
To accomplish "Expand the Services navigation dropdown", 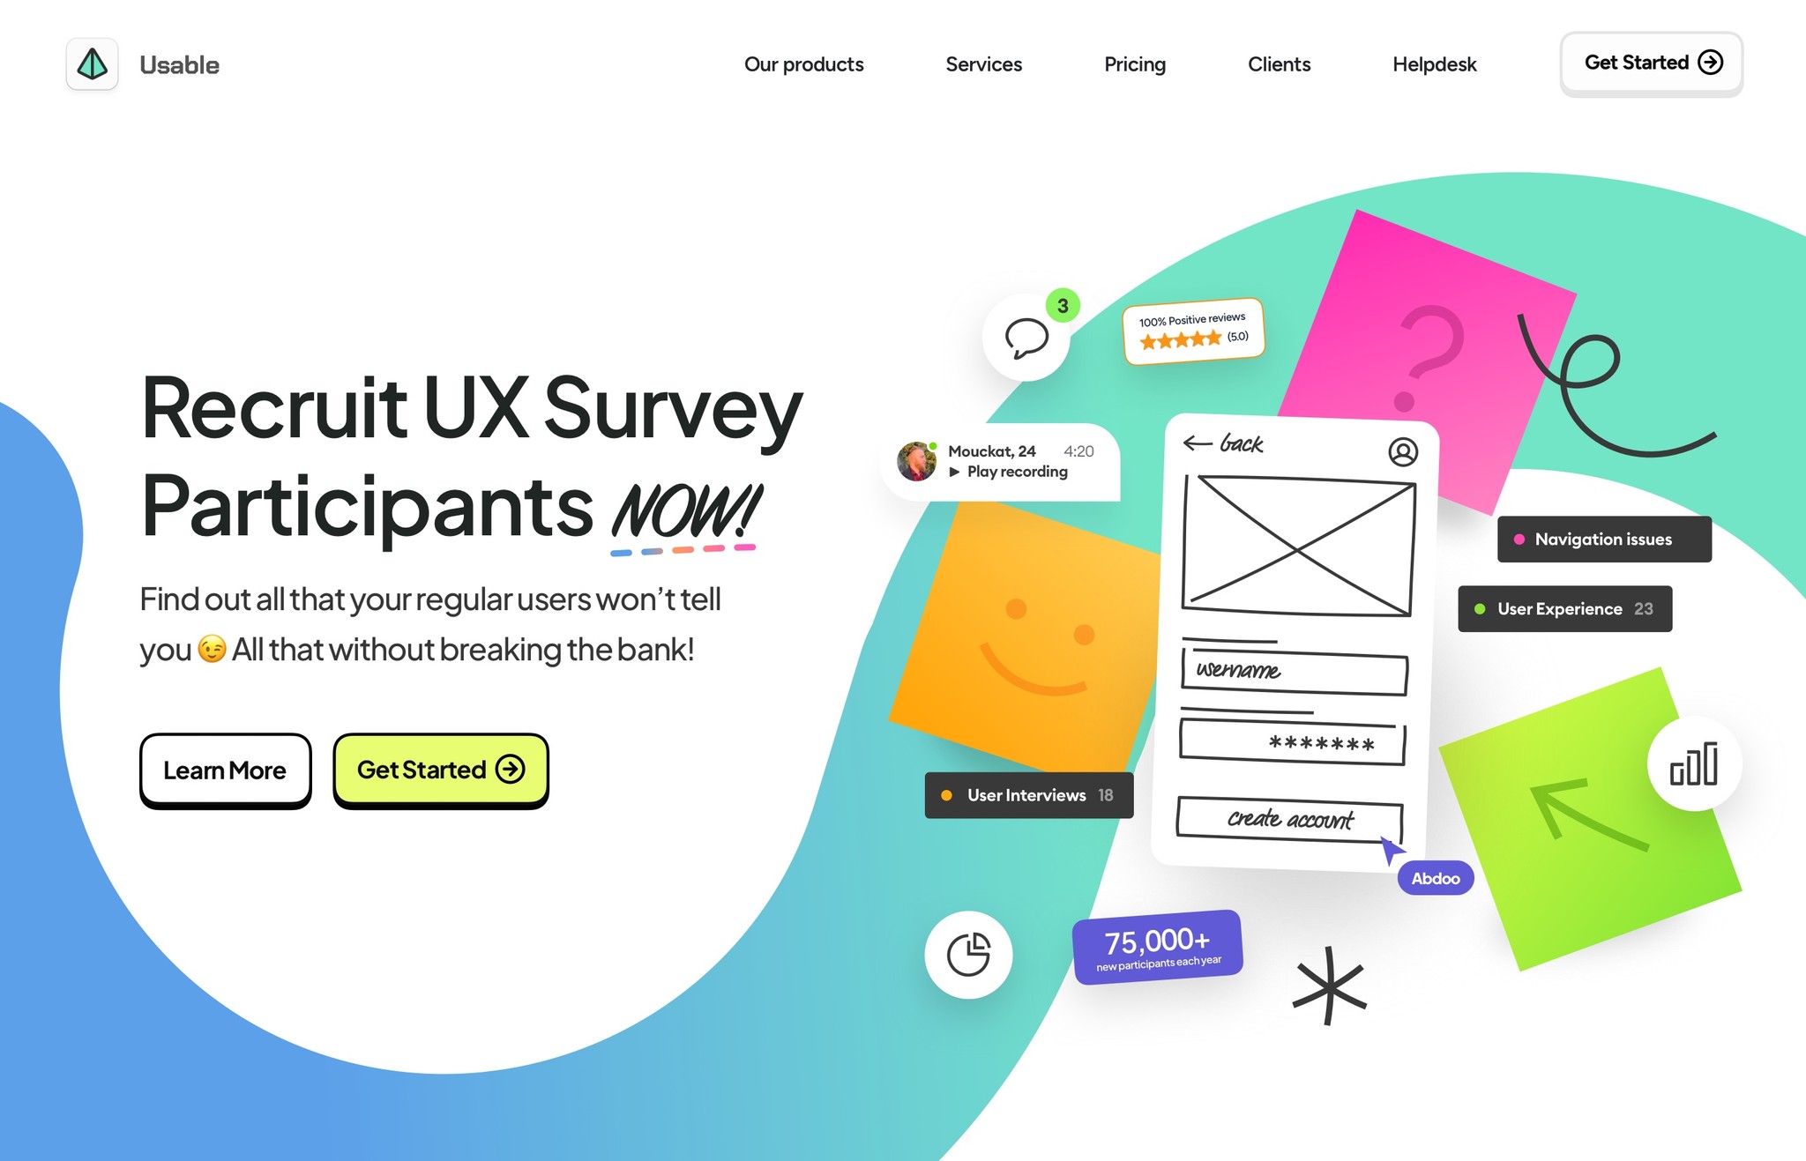I will (x=983, y=63).
